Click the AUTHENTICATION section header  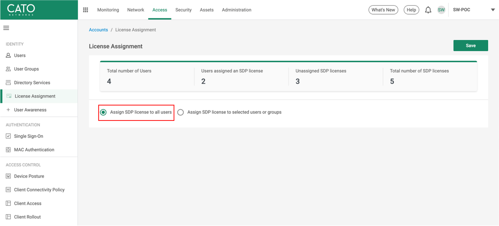tap(23, 125)
